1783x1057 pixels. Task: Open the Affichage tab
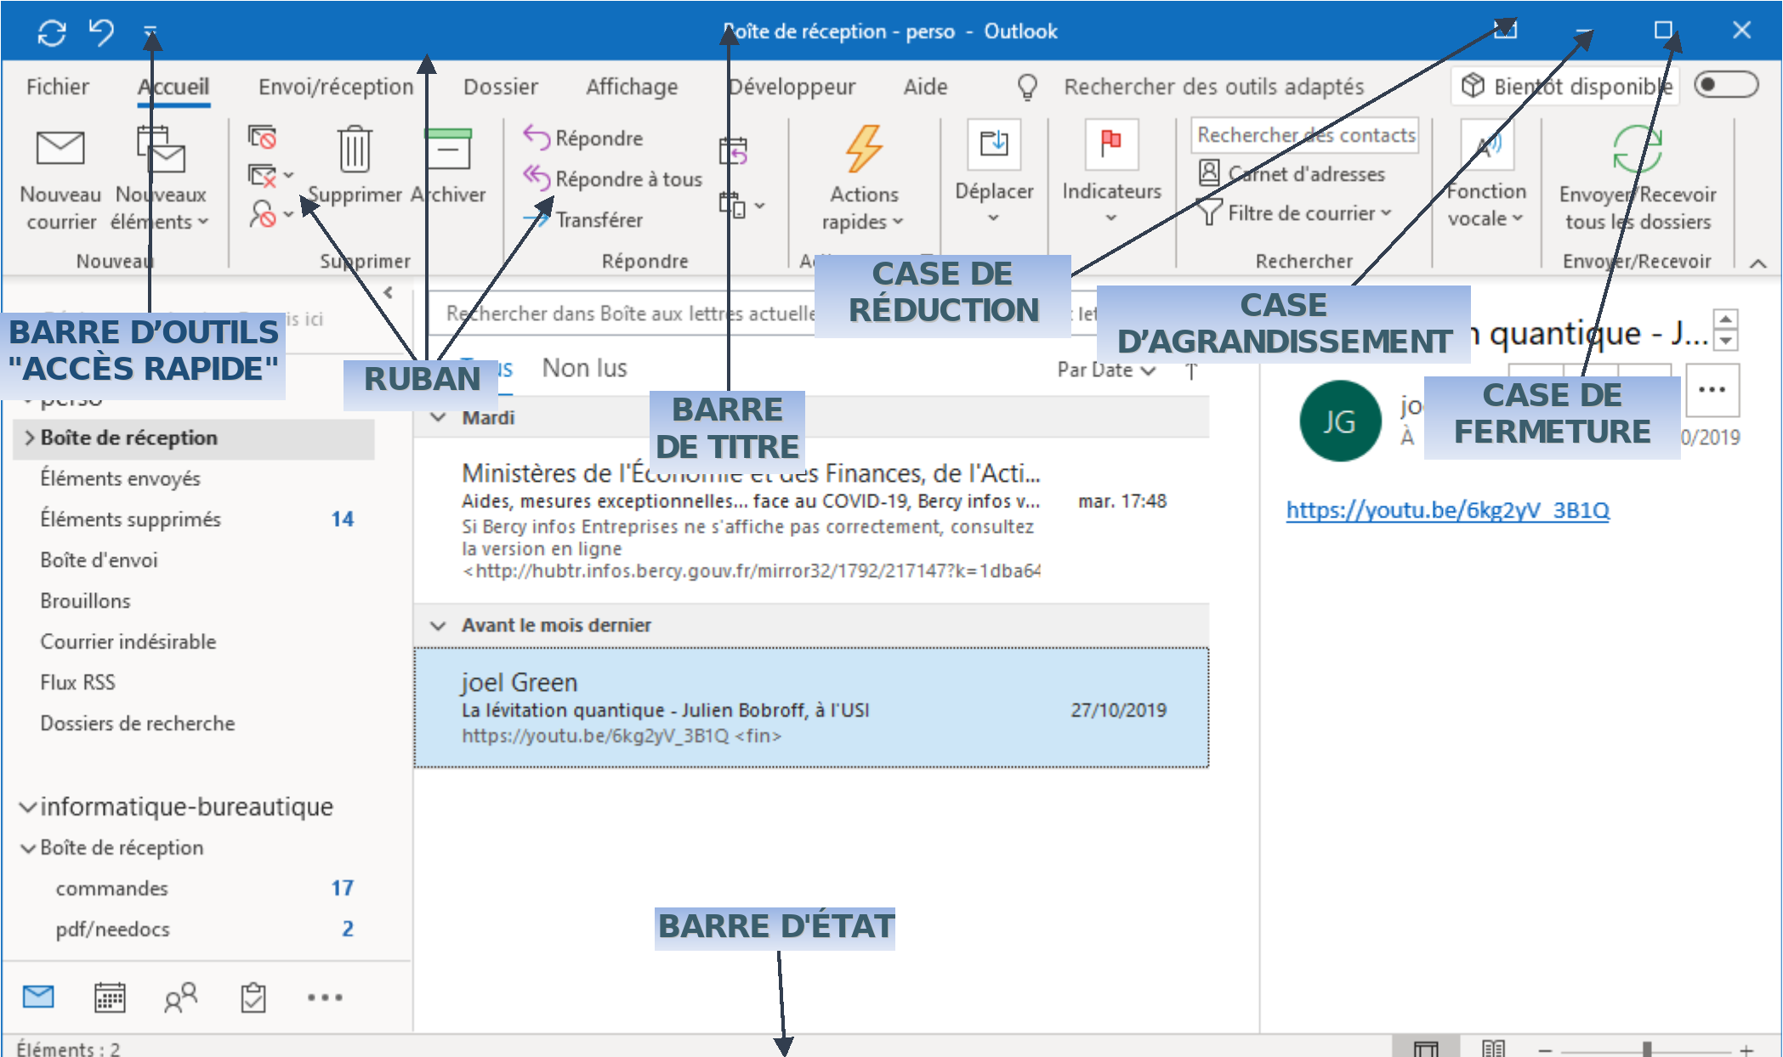click(632, 87)
